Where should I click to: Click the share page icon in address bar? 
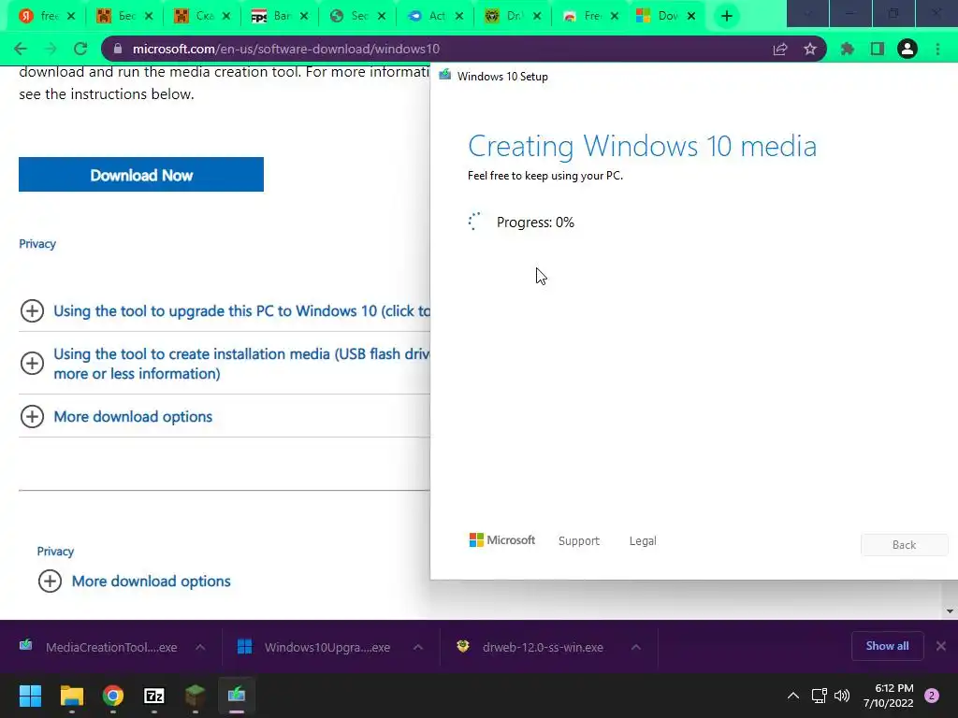(780, 49)
